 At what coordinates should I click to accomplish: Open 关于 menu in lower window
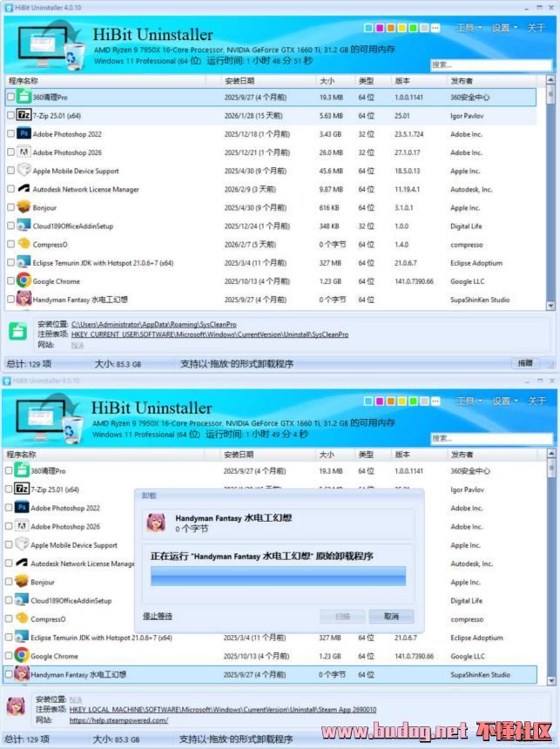[x=536, y=401]
